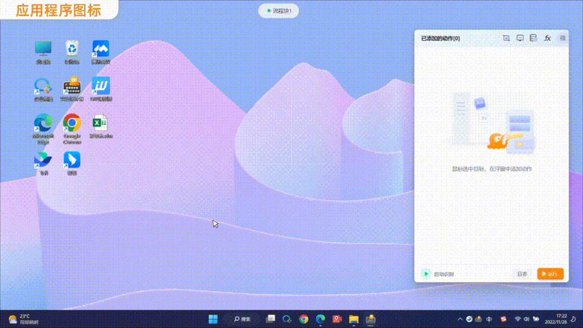
Task: Click the notification moon icon in tray
Action: coord(574,319)
